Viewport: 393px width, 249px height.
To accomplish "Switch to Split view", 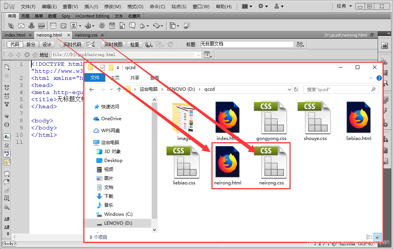I will coord(31,44).
